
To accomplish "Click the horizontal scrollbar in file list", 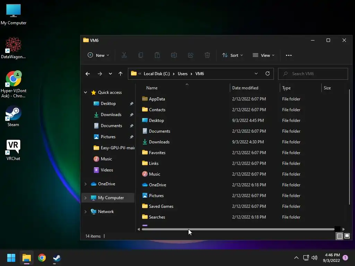I will 238,229.
